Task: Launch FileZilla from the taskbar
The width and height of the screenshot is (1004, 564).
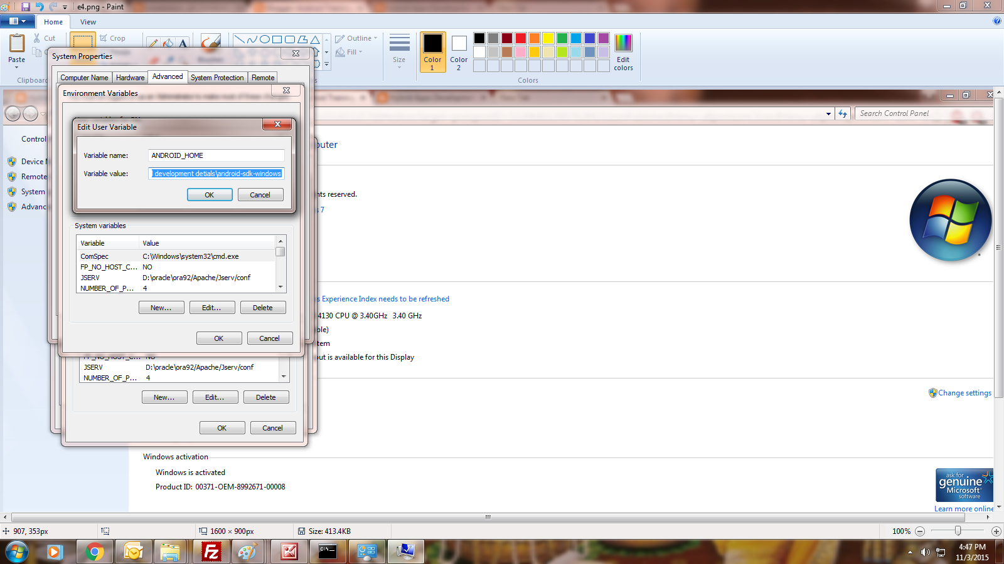Action: pyautogui.click(x=211, y=551)
